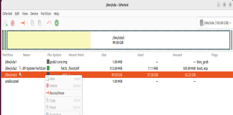Click the 37.28 GiB used value
This screenshot has height=115, width=233.
[153, 75]
